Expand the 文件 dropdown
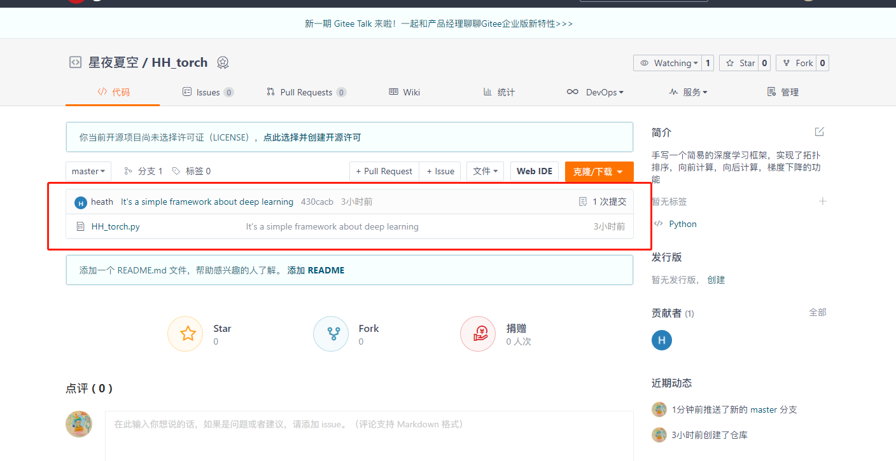This screenshot has width=896, height=461. coord(486,171)
